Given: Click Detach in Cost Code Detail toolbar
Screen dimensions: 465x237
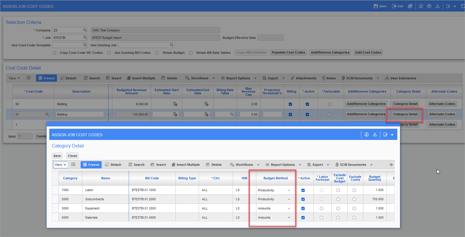Looking at the screenshot, I should click(68, 78).
